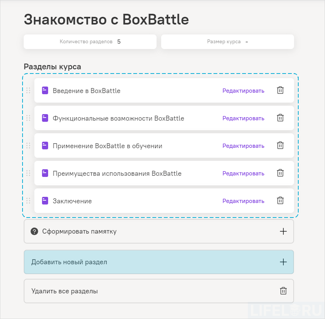Click the plus icon on Сформировать памятку
The image size is (325, 319).
[283, 231]
